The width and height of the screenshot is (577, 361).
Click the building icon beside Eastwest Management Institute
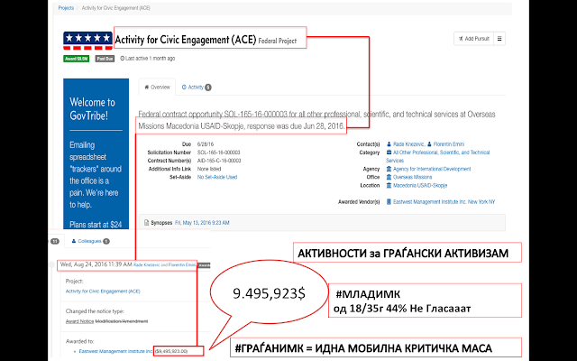389,202
